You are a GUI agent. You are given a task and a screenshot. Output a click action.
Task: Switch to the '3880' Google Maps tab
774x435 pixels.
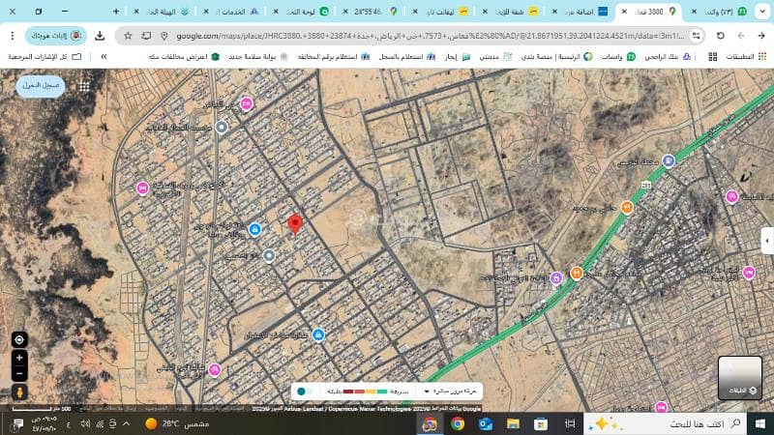coord(648,12)
